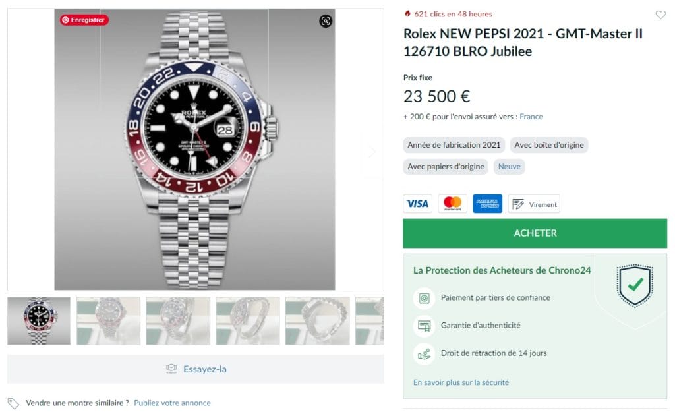The image size is (675, 414).
Task: Show next image with right arrow
Action: (372, 152)
